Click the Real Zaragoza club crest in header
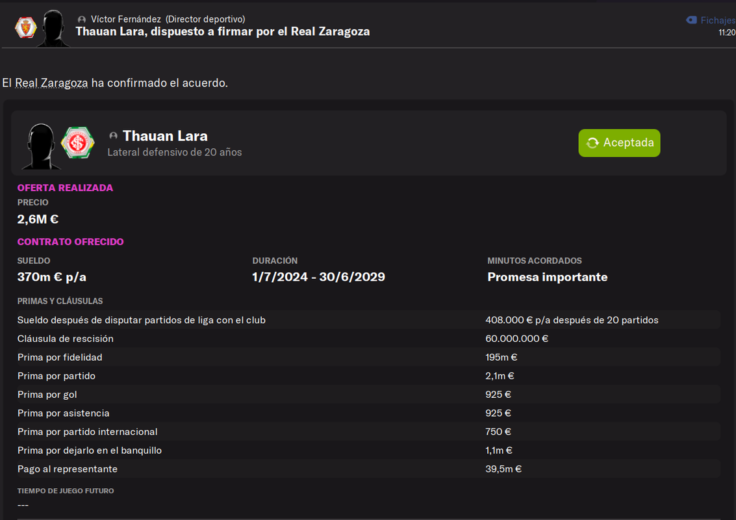The height and width of the screenshot is (520, 736). point(26,28)
